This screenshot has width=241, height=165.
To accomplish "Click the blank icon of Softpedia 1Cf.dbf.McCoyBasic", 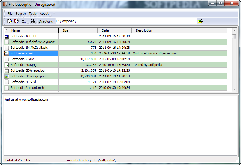I will [x=7, y=42].
